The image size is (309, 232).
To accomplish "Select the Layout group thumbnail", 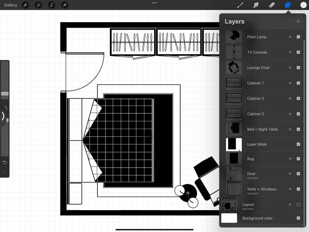I will coord(229,205).
